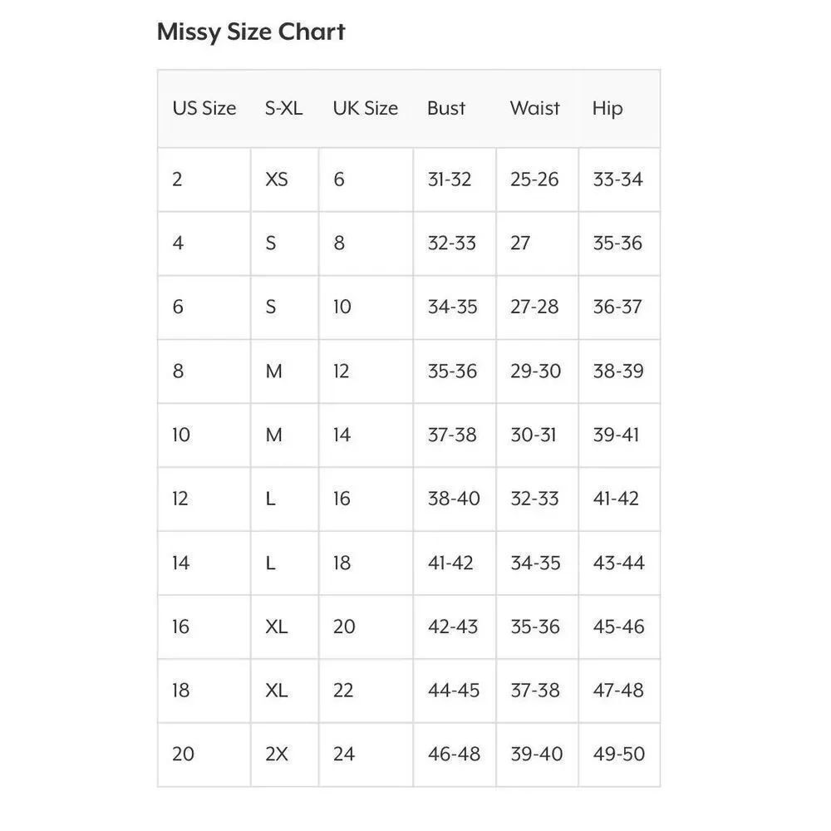Image resolution: width=831 pixels, height=831 pixels.
Task: Select bust measurement 44-45
Action: coord(454,690)
